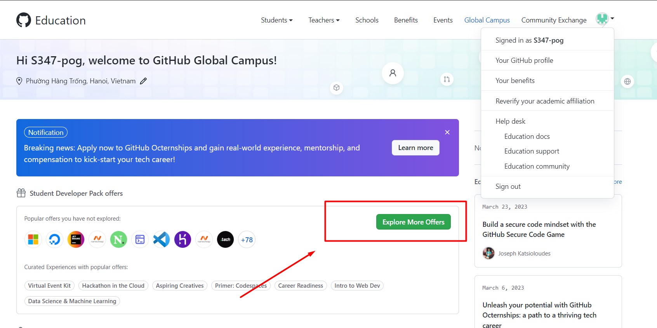Viewport: 657px width, 328px height.
Task: Click the Explore More Offers button
Action: click(x=413, y=222)
